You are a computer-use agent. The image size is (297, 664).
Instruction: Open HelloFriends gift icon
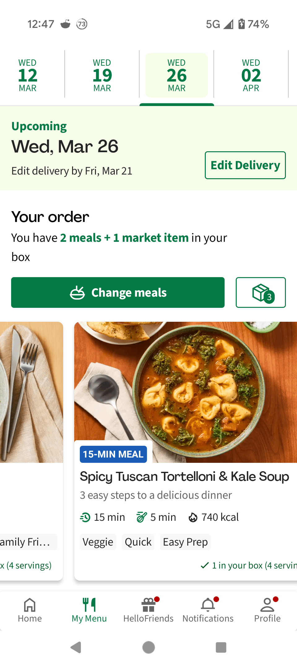(148, 610)
